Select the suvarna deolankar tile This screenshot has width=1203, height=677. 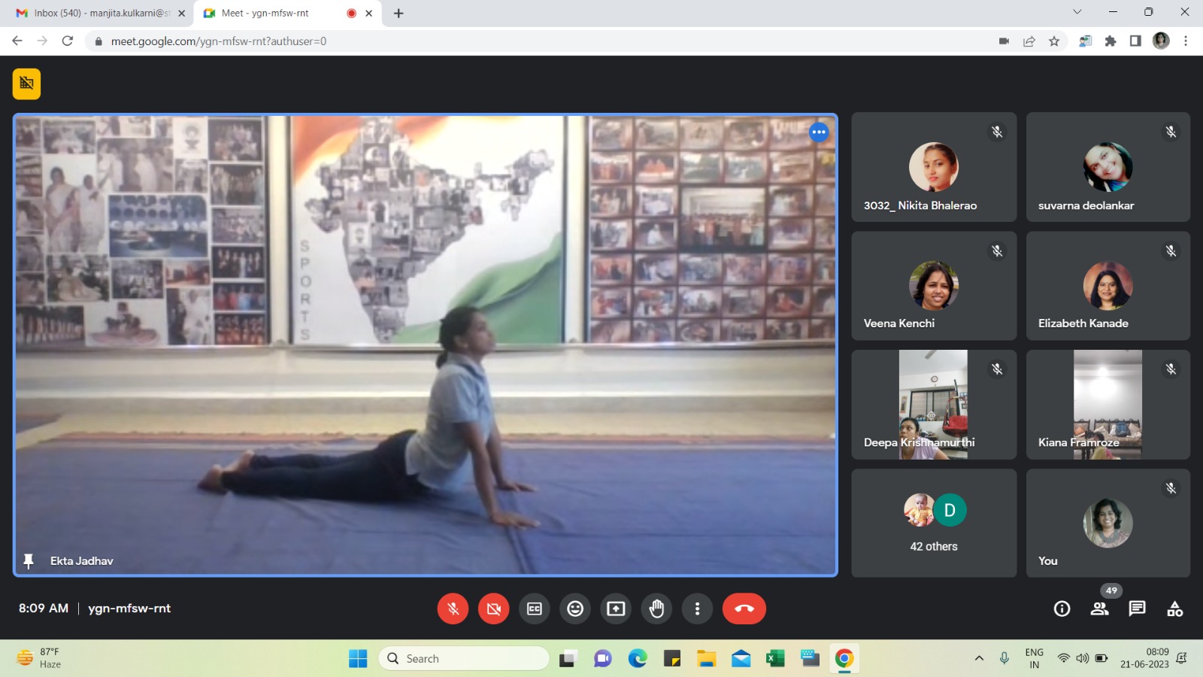tap(1108, 167)
